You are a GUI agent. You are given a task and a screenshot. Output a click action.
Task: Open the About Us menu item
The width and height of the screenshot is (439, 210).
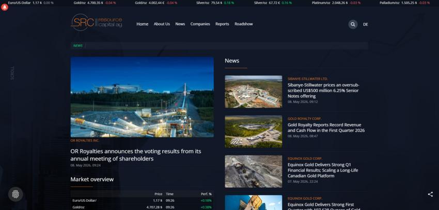point(162,24)
